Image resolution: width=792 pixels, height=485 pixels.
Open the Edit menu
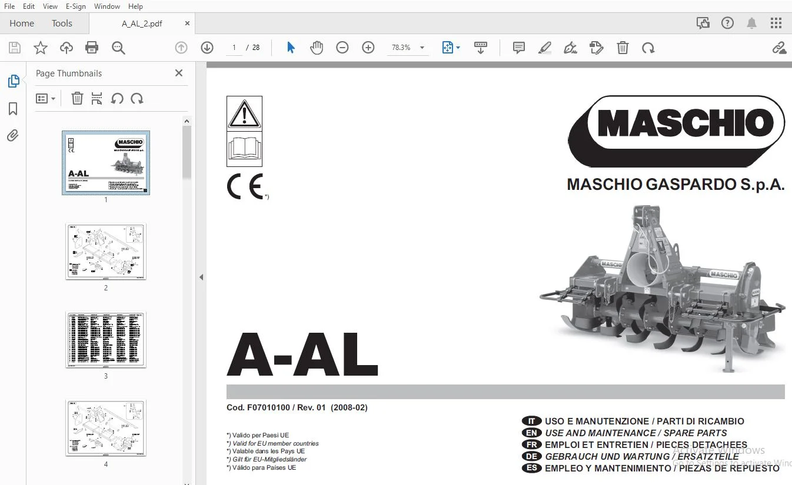28,6
